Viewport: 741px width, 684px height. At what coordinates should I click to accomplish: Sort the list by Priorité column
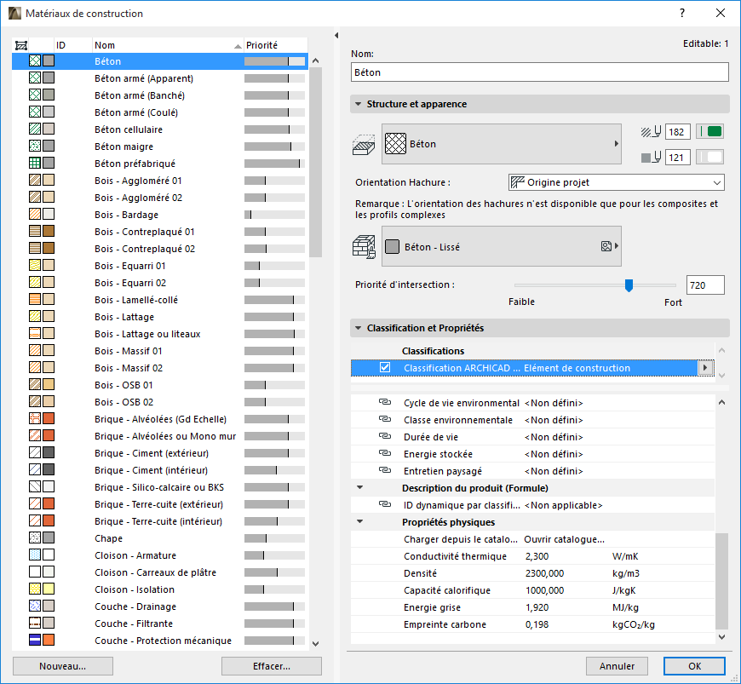[273, 45]
